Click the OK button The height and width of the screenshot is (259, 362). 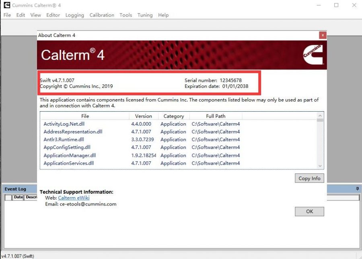point(309,211)
